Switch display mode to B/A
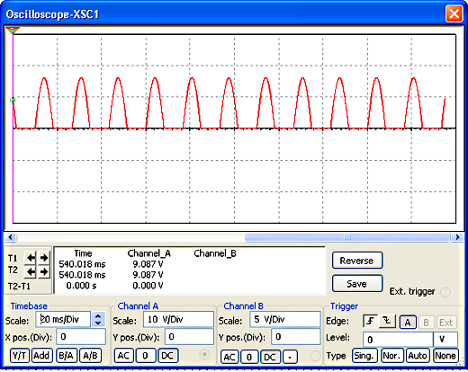This screenshot has width=468, height=372. pyautogui.click(x=66, y=356)
